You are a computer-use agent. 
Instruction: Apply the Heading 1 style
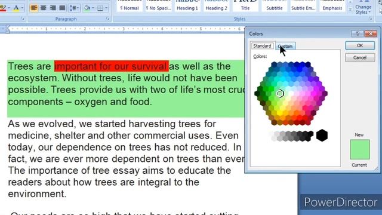pos(187,6)
